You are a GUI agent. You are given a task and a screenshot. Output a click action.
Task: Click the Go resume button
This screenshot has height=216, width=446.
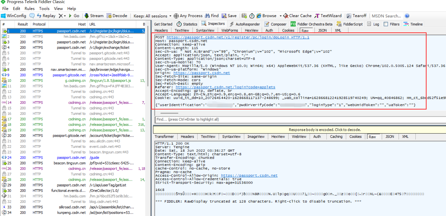(74, 16)
